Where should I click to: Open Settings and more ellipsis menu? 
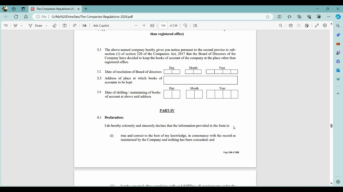click(x=329, y=17)
